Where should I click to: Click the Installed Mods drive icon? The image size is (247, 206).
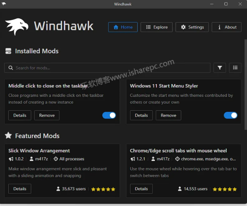[x=8, y=51]
